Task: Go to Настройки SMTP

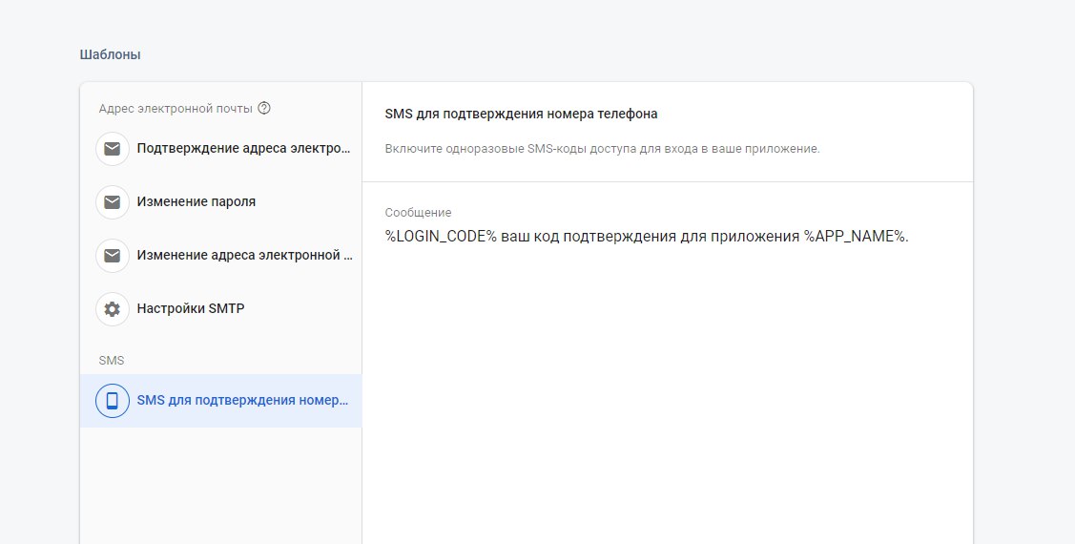Action: pos(220,308)
